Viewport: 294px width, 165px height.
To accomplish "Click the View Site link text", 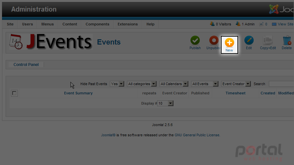I will click(x=285, y=24).
